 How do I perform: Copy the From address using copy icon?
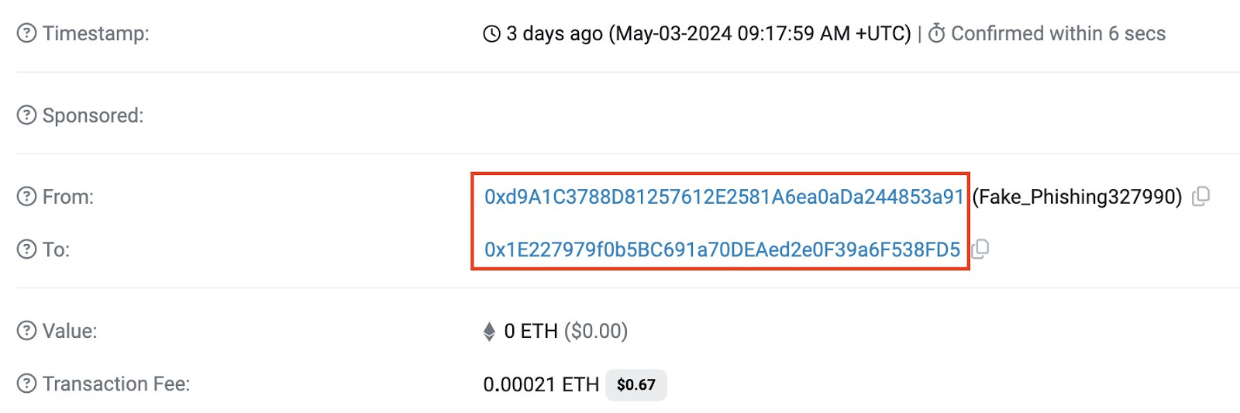tap(1200, 197)
